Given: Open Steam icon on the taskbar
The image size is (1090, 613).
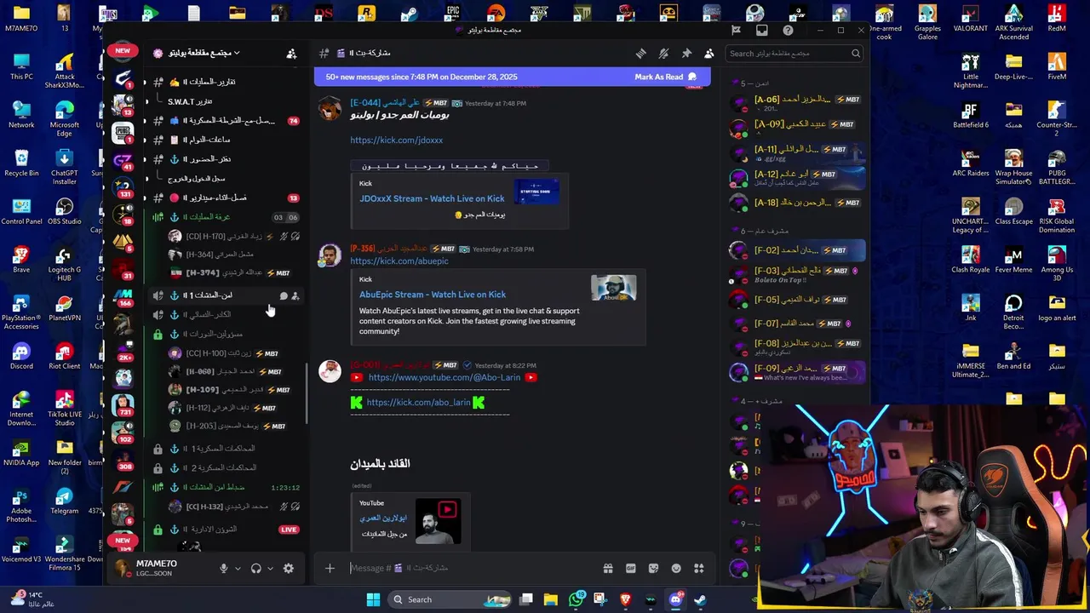Looking at the screenshot, I should click(x=699, y=599).
